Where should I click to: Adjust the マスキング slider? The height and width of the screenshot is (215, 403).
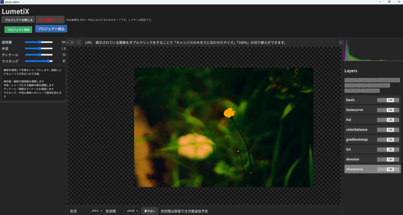(39, 61)
